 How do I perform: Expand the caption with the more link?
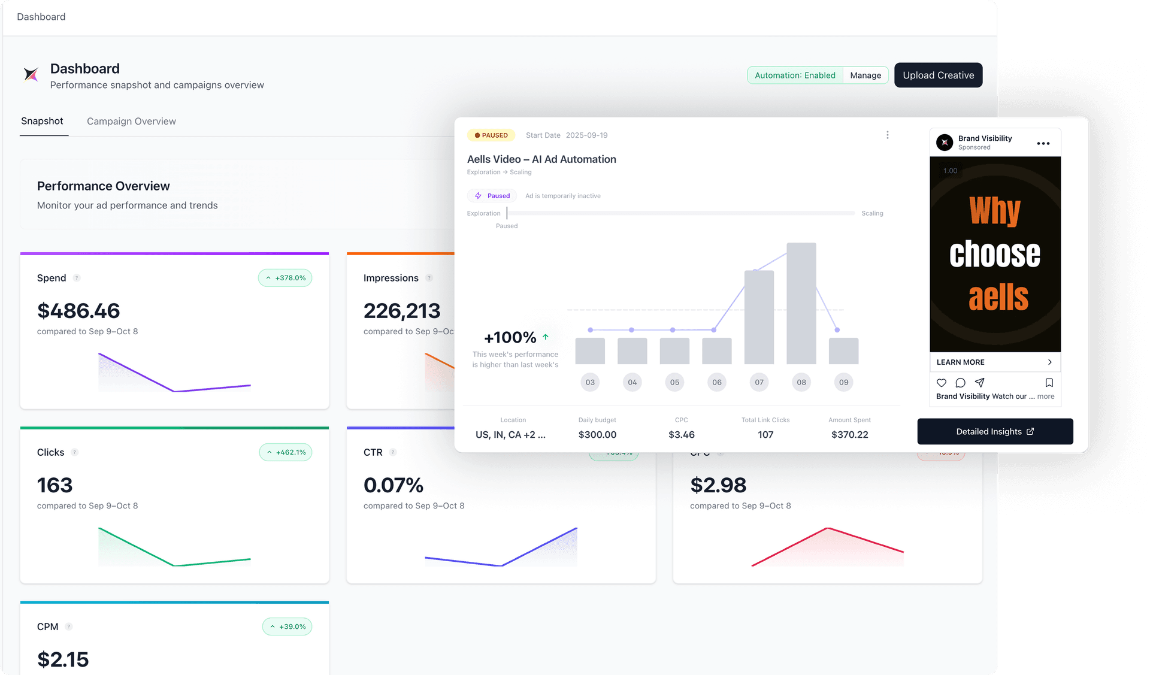click(1046, 396)
